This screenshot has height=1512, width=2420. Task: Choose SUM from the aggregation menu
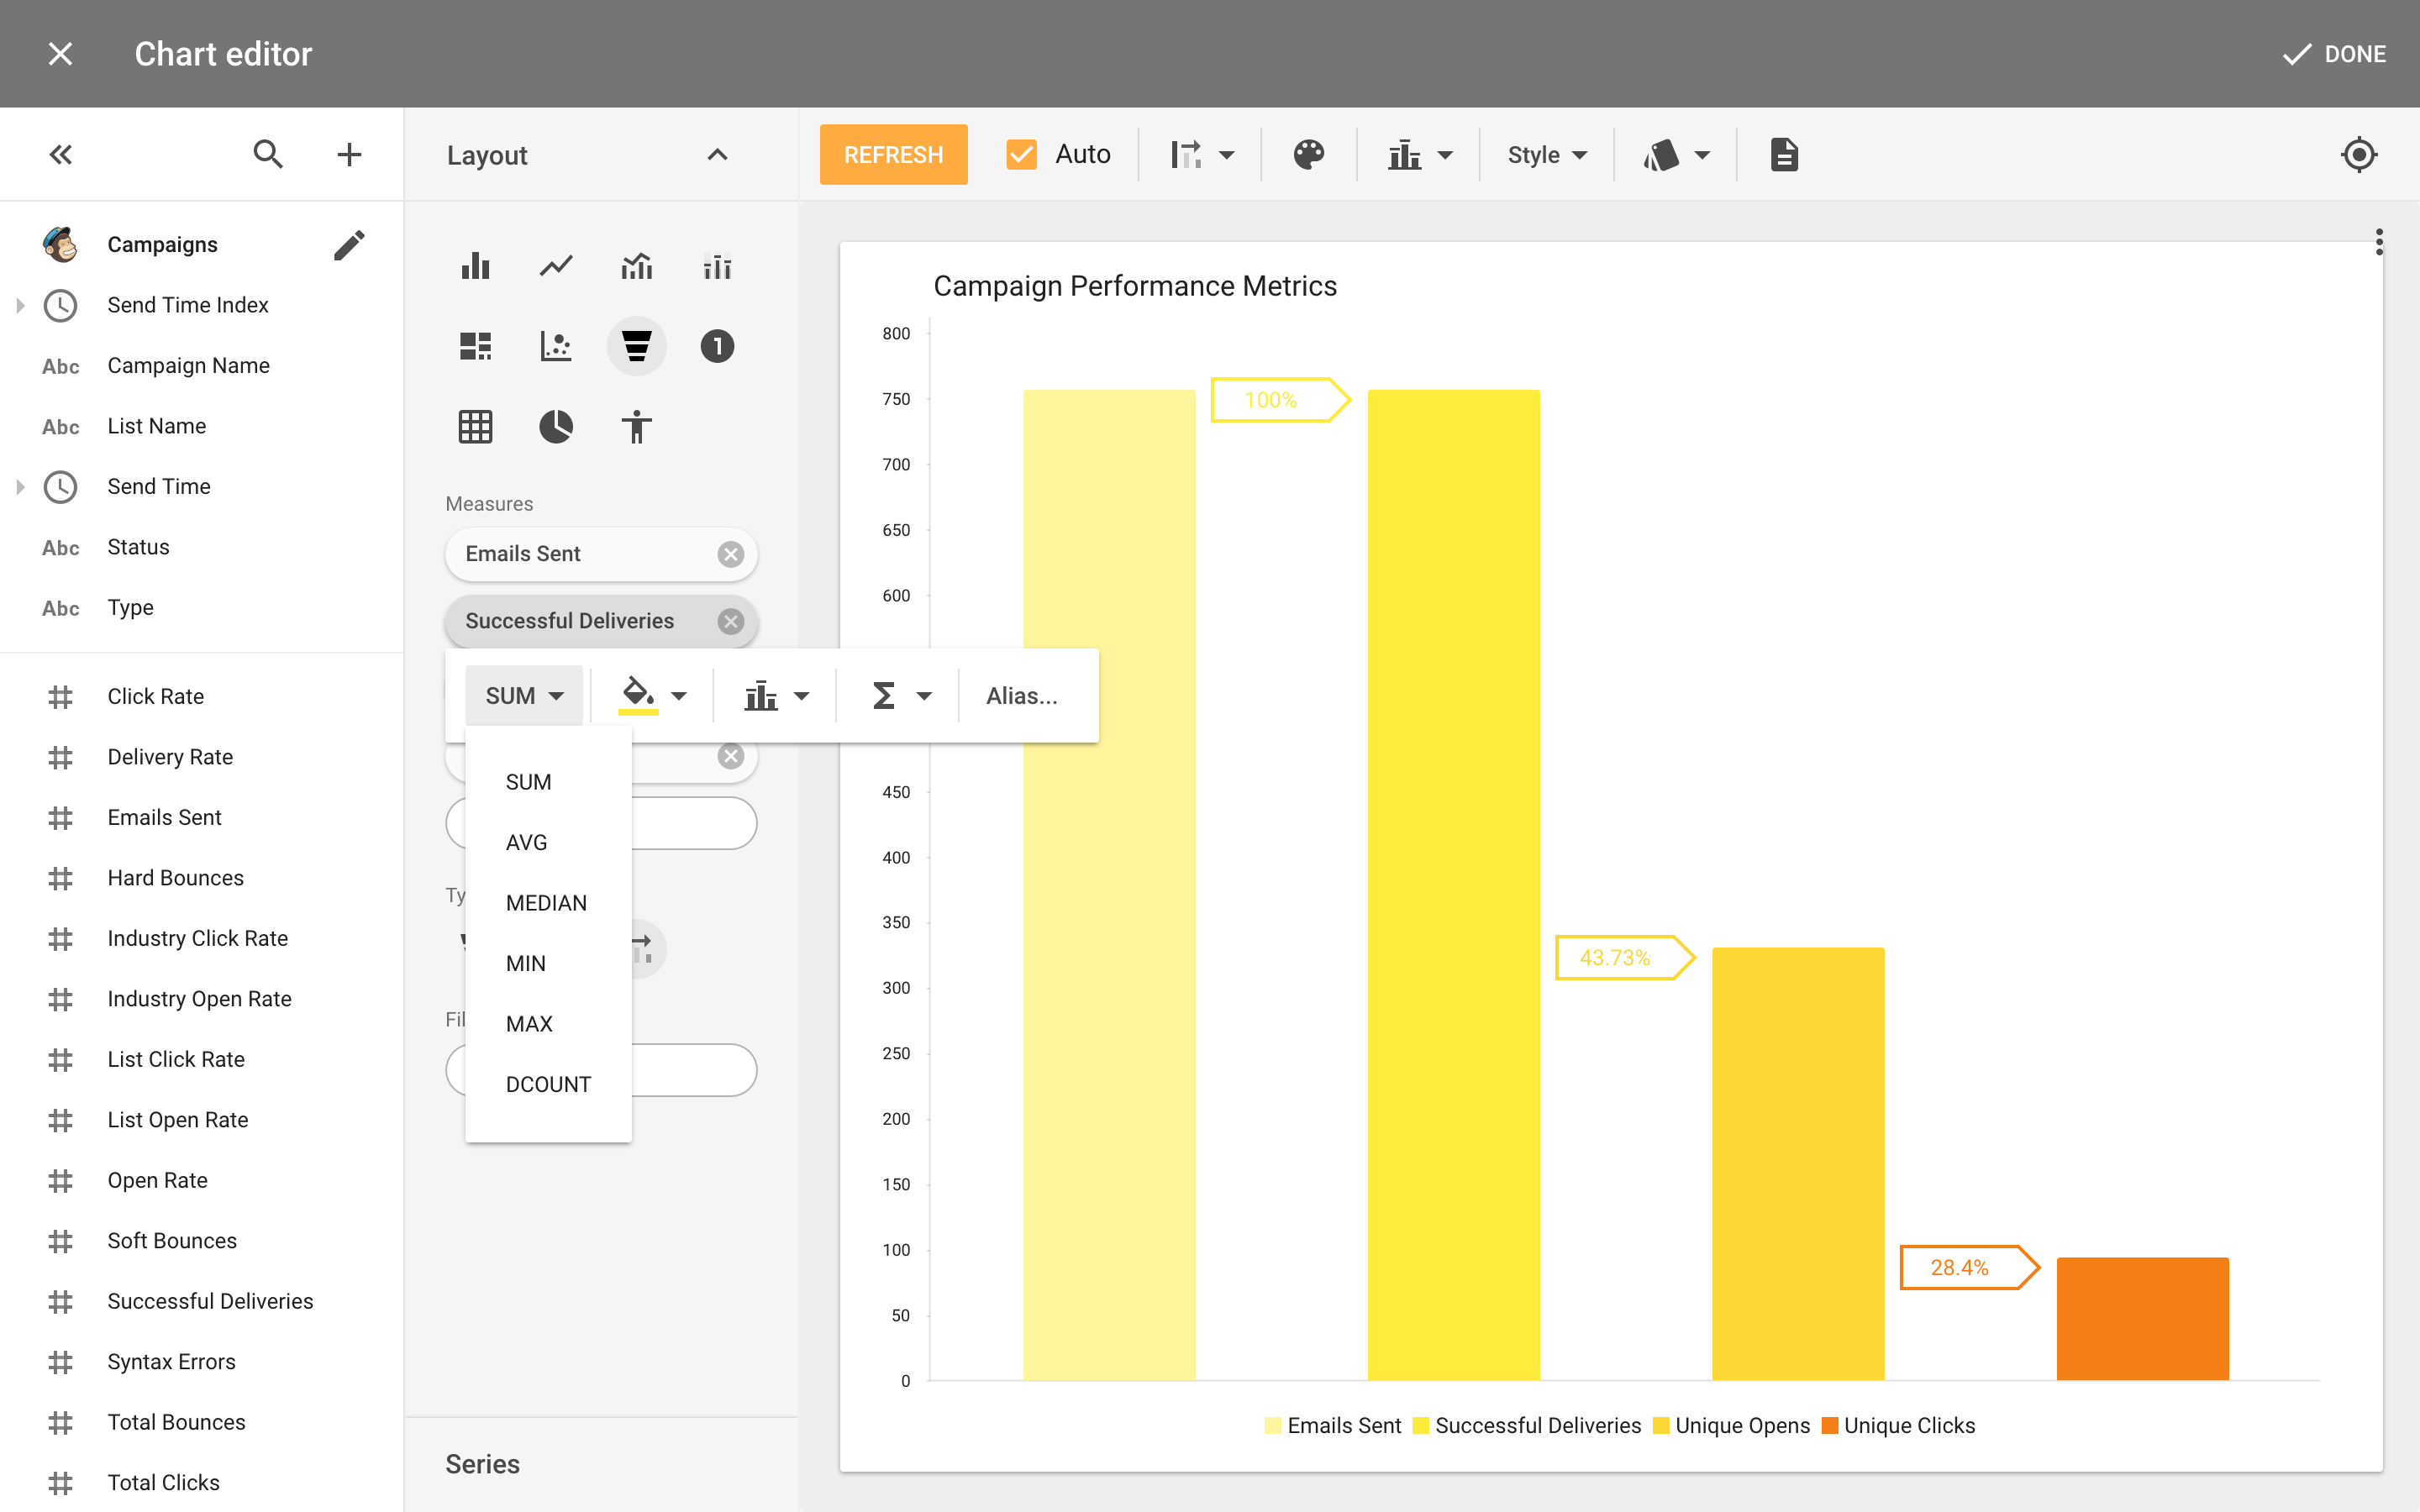(x=548, y=782)
